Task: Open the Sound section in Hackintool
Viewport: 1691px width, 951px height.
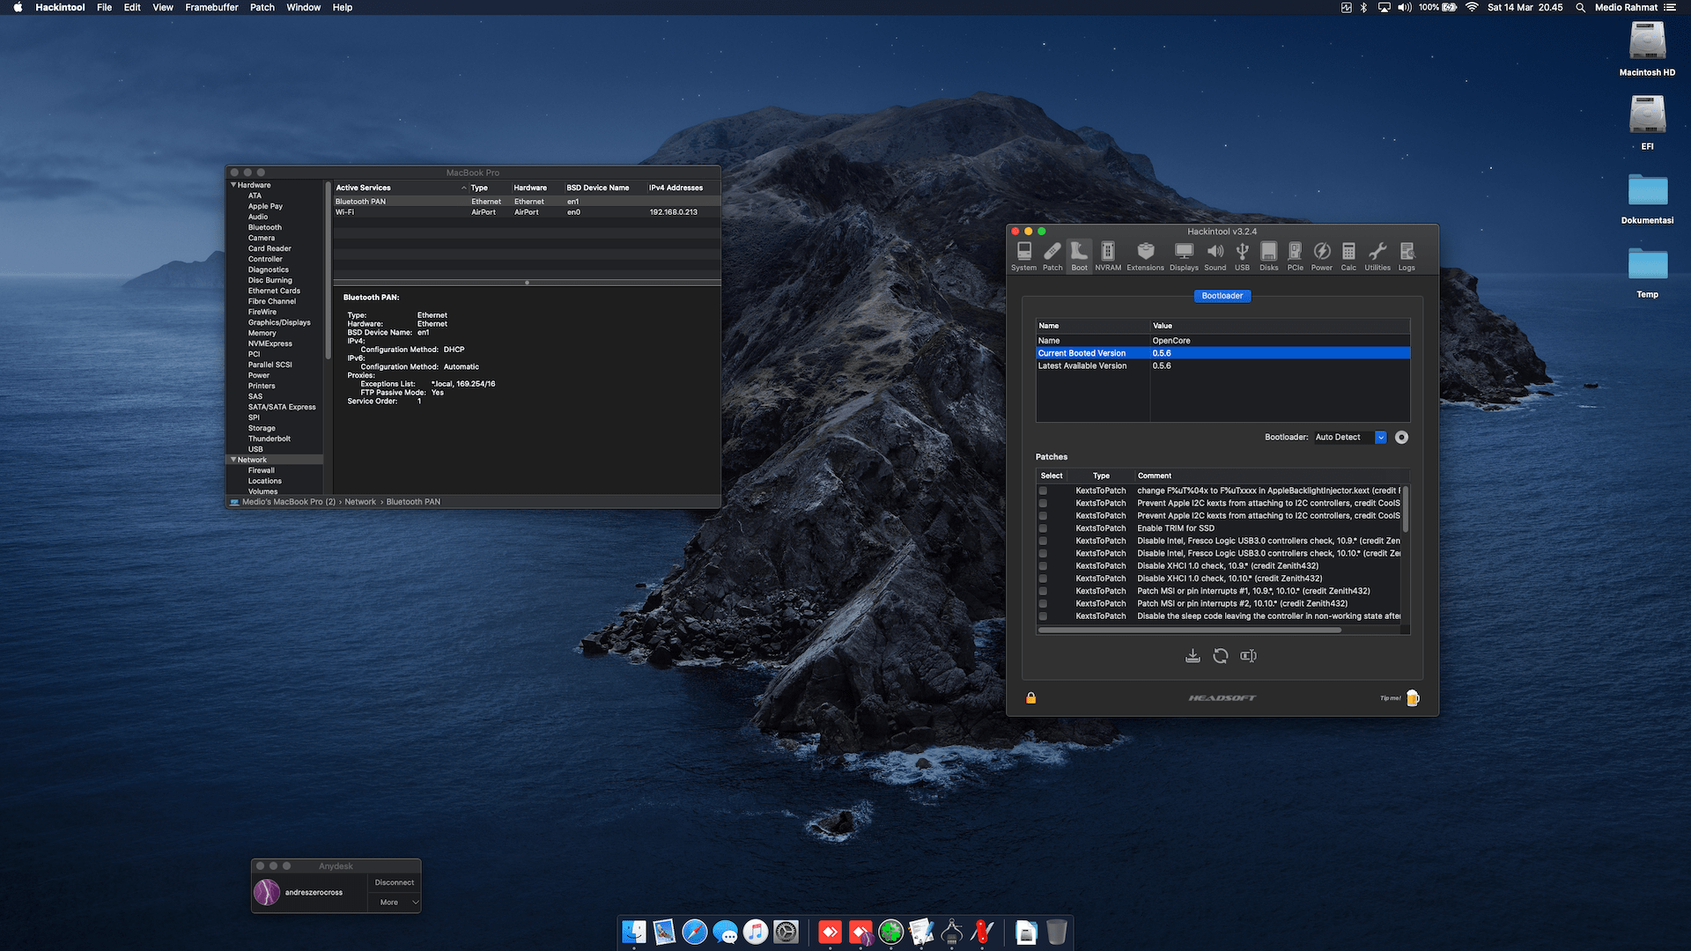Action: tap(1215, 256)
